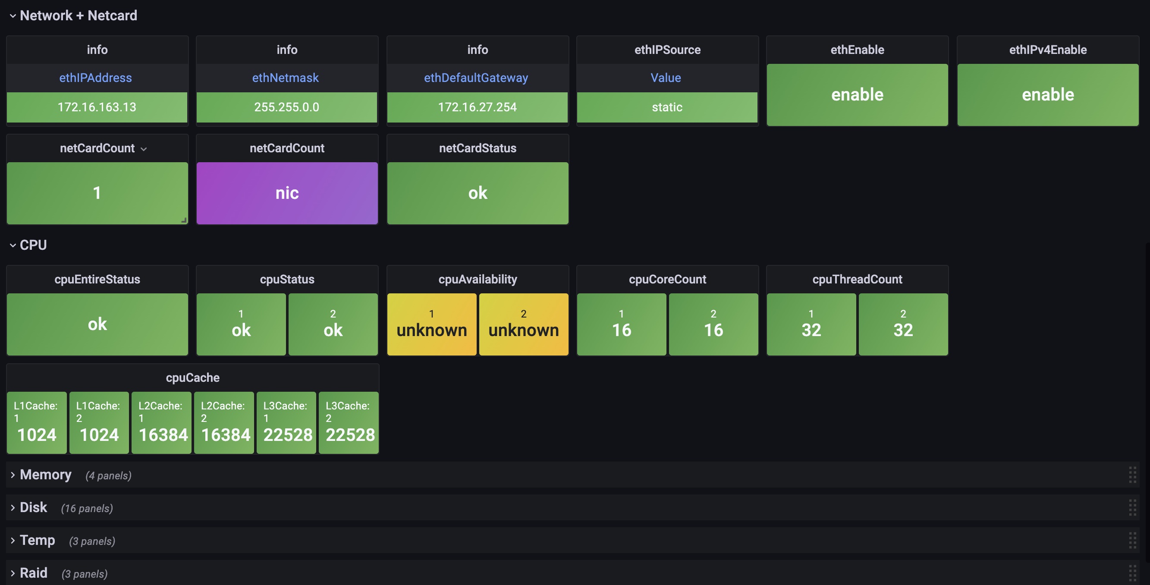
Task: Grab the drag handle on Memory row
Action: click(x=1132, y=475)
